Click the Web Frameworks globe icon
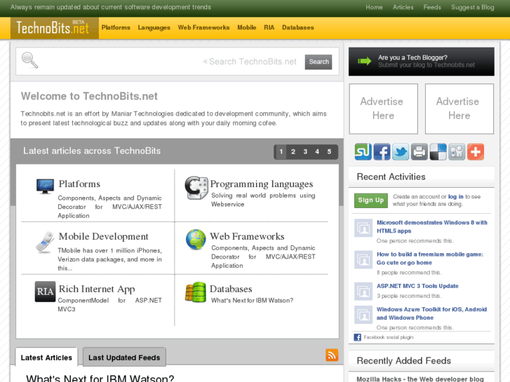Image resolution: width=510 pixels, height=382 pixels. tap(196, 240)
